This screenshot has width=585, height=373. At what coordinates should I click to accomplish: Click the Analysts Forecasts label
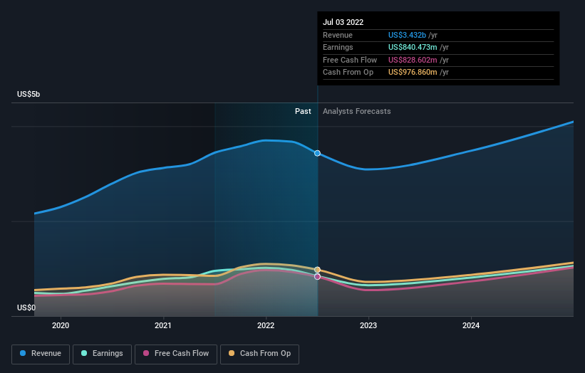[357, 111]
